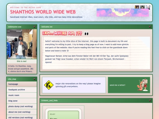Screen dimensions: 159x119
Task: Click the 'hello!! welcome to my little slice' paragraph
Action: pyautogui.click(x=87, y=46)
